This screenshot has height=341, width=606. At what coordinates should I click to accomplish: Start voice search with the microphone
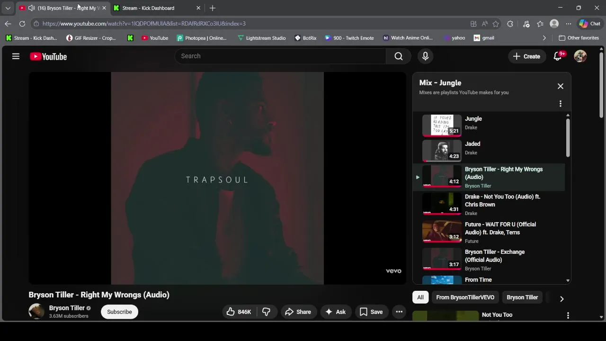tap(425, 56)
